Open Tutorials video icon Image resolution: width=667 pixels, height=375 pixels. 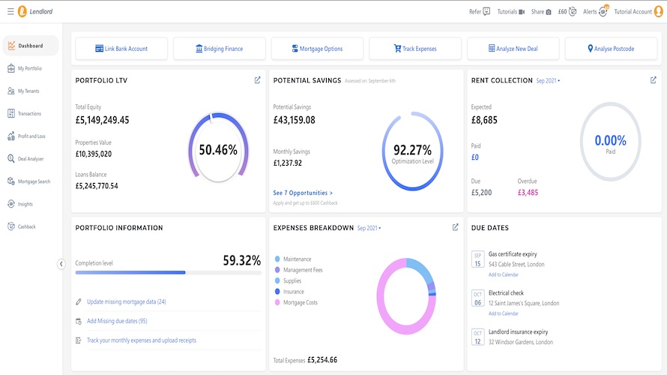(x=521, y=11)
